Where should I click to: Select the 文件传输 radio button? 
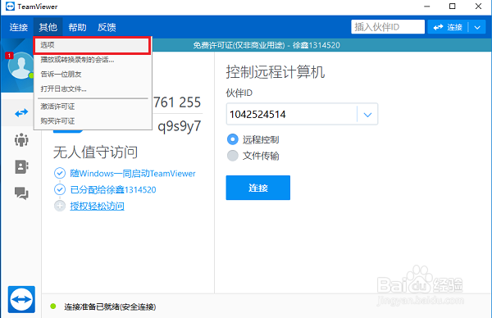point(233,156)
